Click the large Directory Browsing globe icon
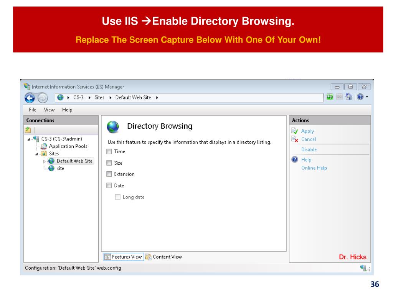The height and width of the screenshot is (295, 393). (113, 127)
